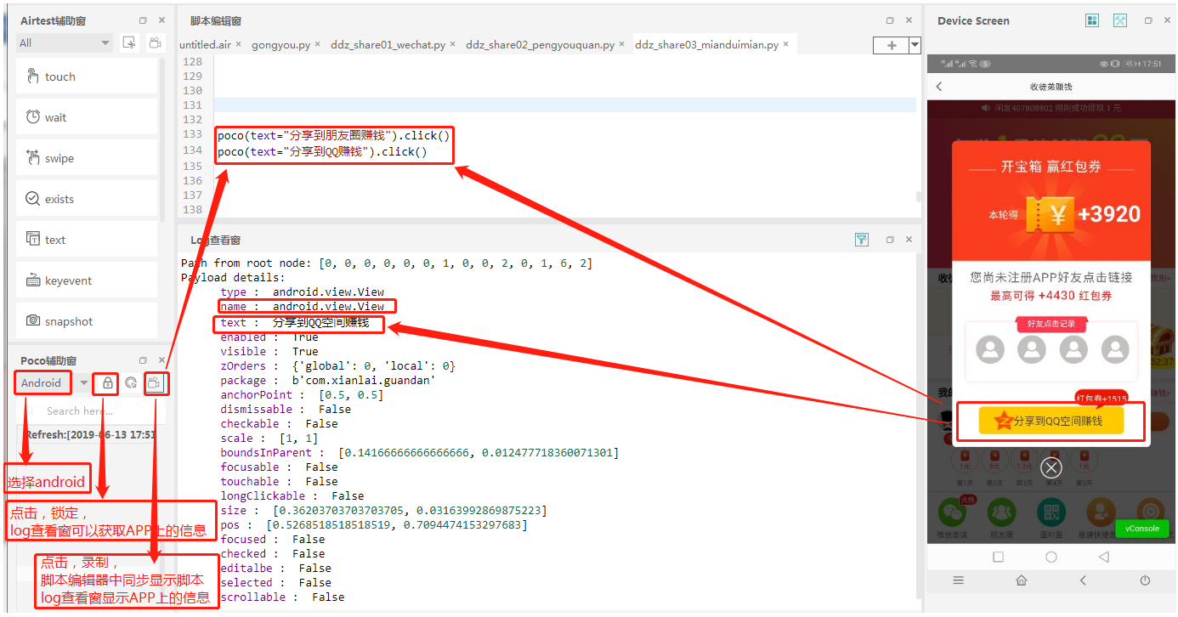Close the red packet popup with X circle
Screen dimensions: 1178x617
pos(1051,467)
